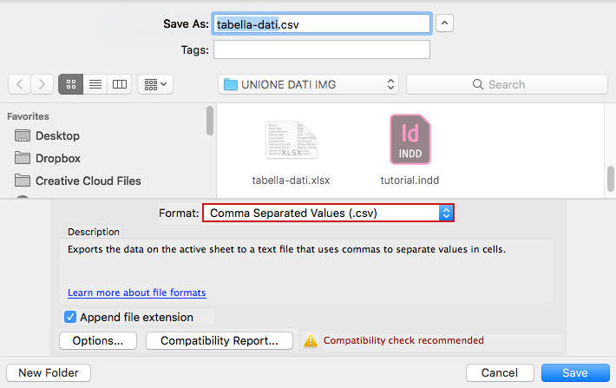Switch to column view

point(120,84)
